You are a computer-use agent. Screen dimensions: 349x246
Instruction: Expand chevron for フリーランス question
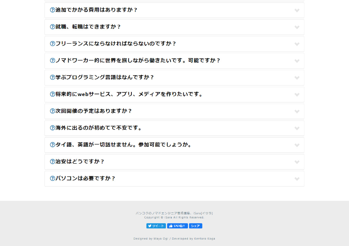pyautogui.click(x=297, y=44)
